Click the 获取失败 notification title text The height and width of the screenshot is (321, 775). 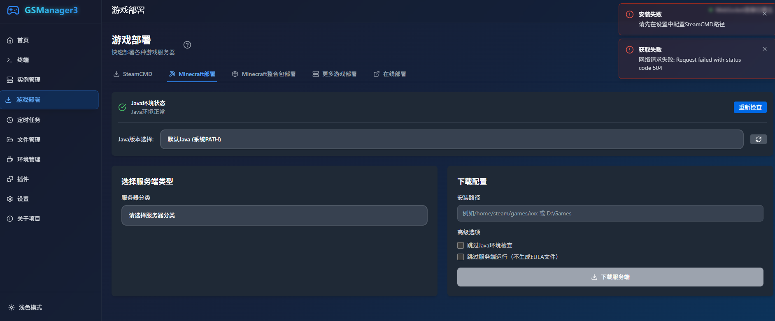pyautogui.click(x=650, y=50)
